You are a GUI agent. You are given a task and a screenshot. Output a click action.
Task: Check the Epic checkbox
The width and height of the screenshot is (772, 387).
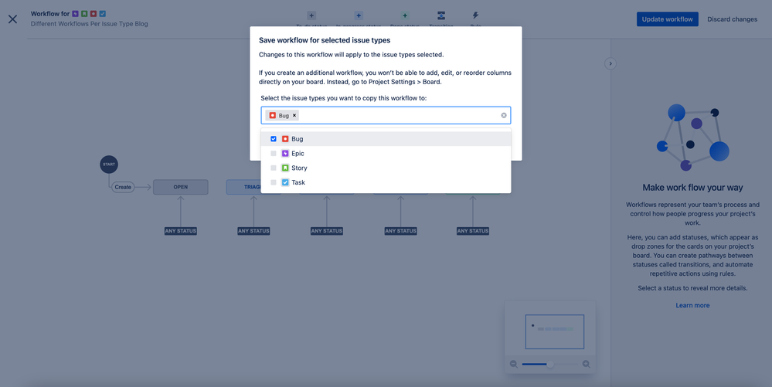(274, 154)
